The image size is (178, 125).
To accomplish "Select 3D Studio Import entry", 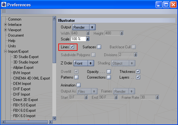I will pos(26,62).
